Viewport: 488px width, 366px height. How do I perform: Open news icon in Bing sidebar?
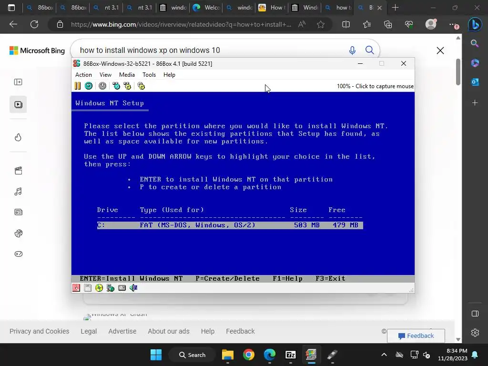tap(18, 212)
